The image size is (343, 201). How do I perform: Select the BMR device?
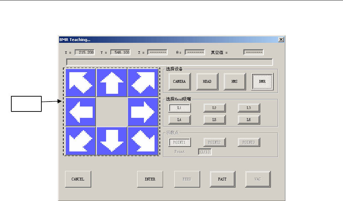point(262,81)
